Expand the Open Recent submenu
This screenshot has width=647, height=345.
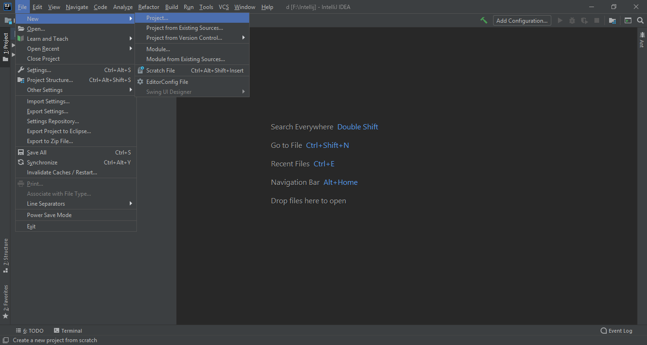tap(76, 49)
